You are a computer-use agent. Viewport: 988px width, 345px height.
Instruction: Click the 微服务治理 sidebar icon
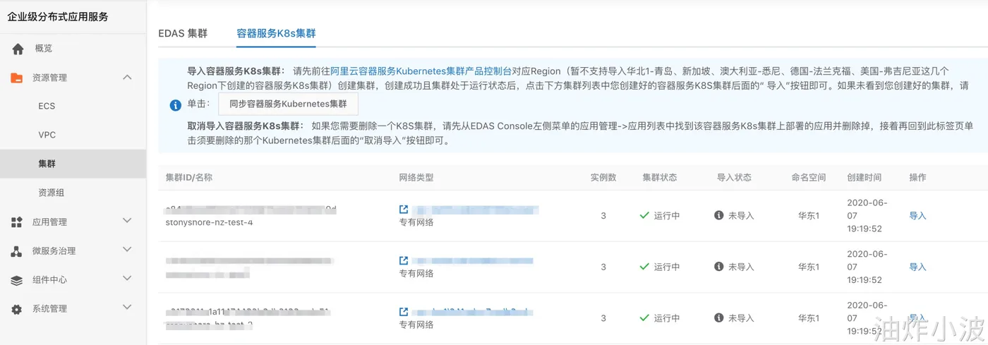tap(17, 251)
